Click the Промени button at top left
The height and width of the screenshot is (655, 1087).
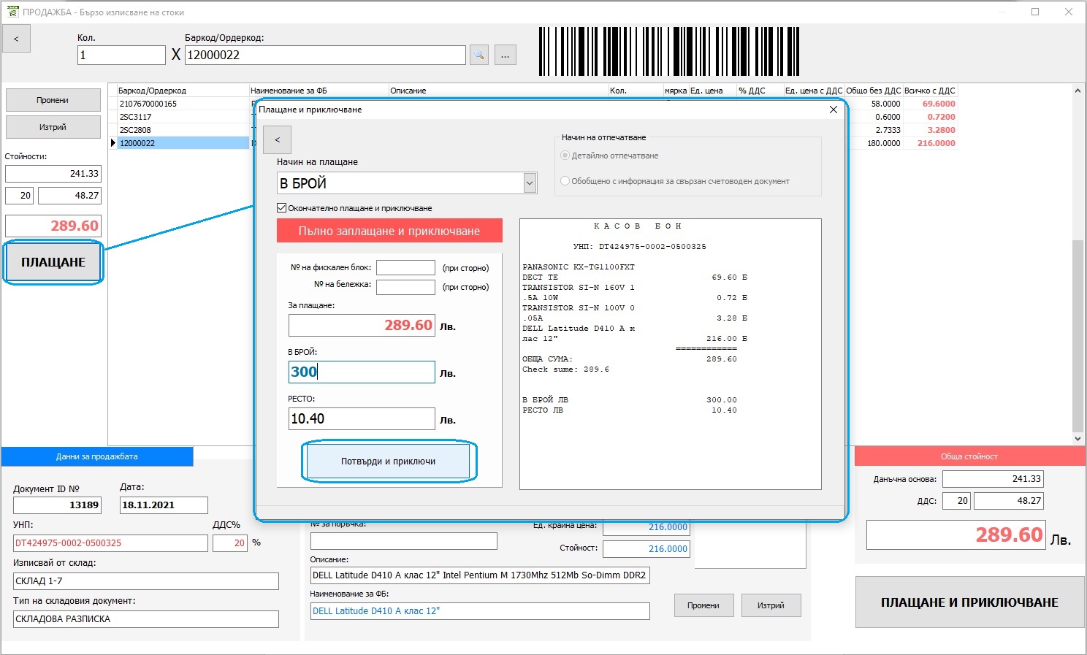point(53,101)
